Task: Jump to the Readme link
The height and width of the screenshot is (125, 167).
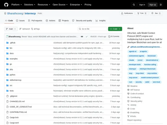Action: coord(132,86)
